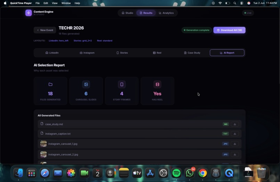Click the document icon beside instagram_caption.txt

[x=42, y=133]
